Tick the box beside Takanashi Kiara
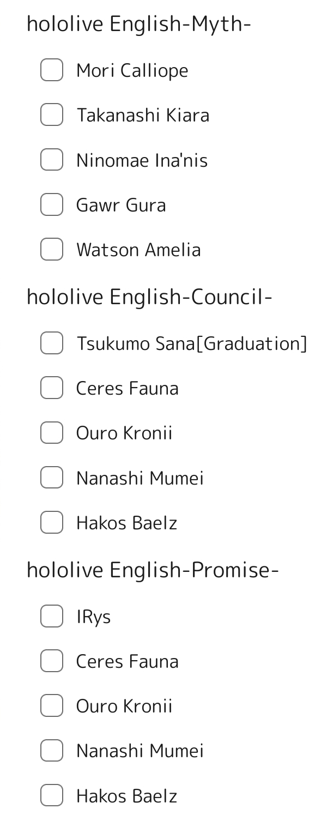327x827 pixels. pos(52,114)
